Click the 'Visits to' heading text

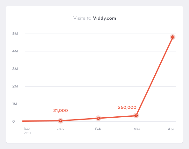tap(82, 18)
